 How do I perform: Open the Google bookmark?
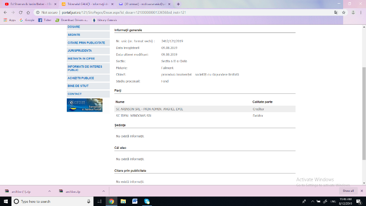click(27, 20)
